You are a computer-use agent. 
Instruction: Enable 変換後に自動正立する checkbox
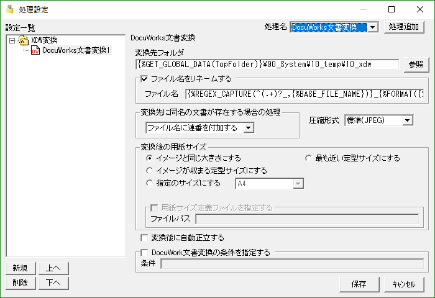144,238
